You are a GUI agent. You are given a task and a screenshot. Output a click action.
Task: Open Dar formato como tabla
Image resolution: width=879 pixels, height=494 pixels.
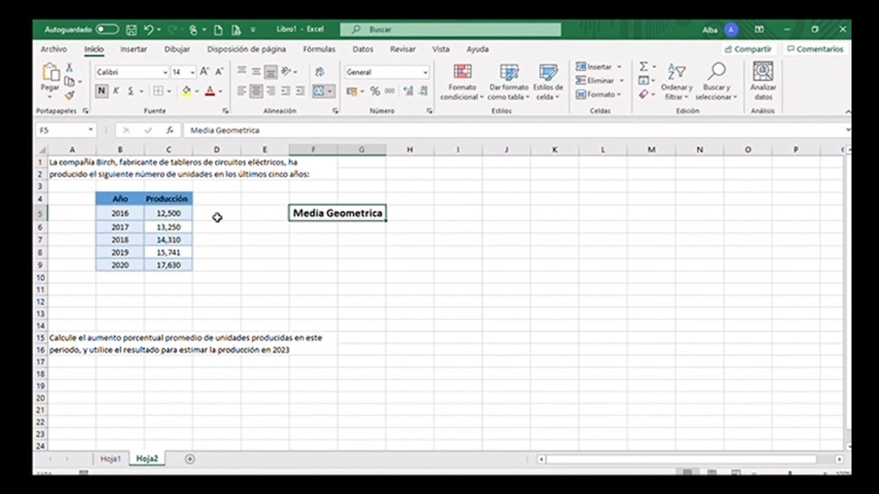pos(509,82)
